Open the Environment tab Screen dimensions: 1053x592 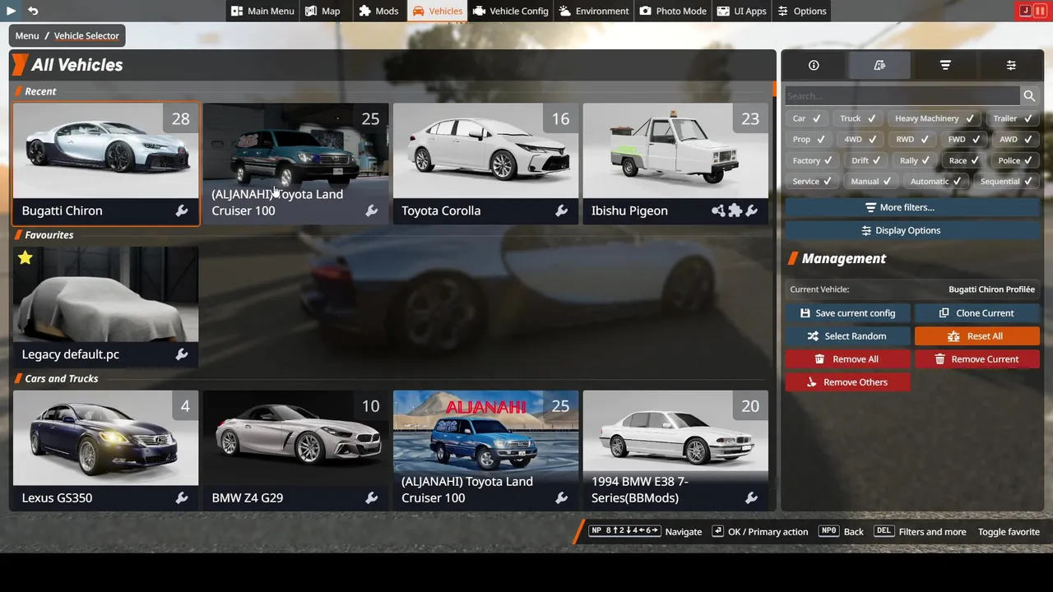[x=594, y=11]
